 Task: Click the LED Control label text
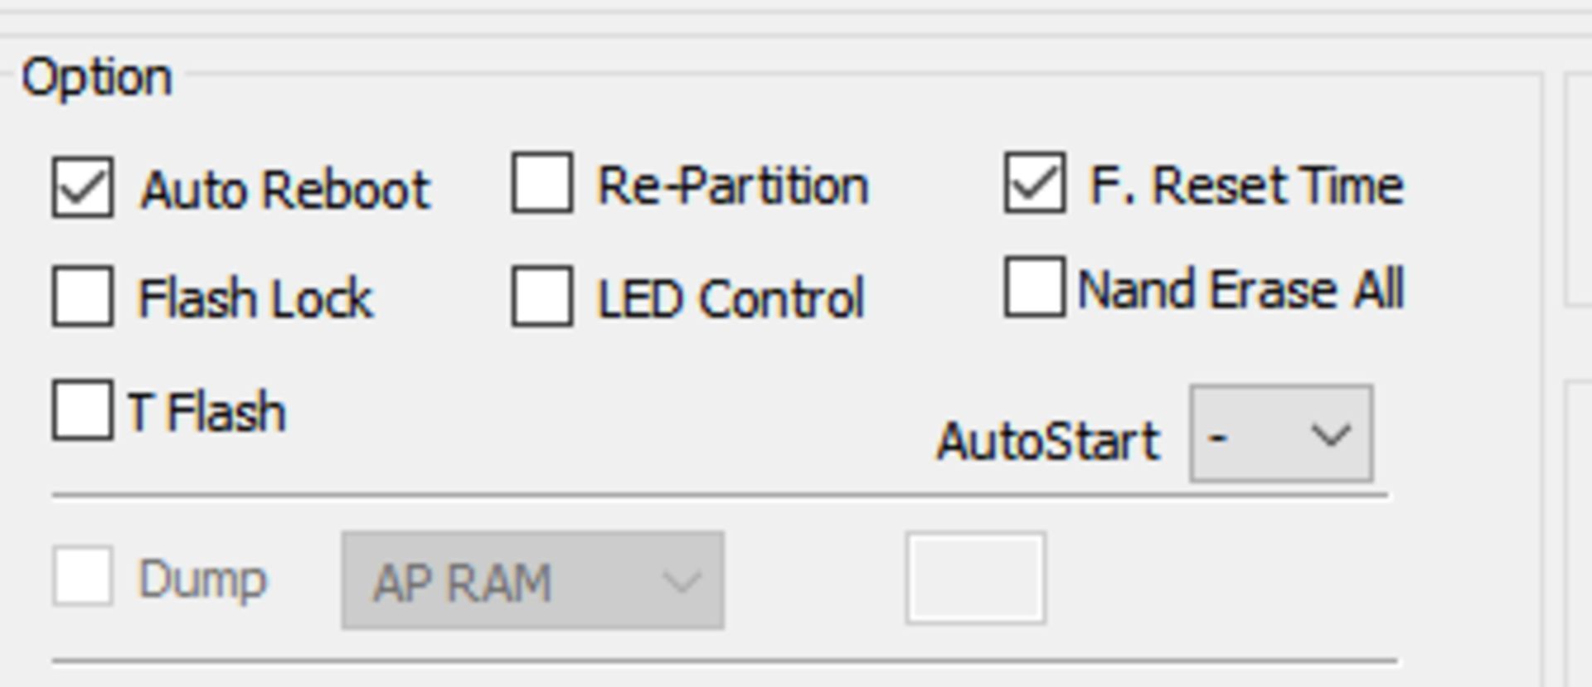(x=730, y=298)
